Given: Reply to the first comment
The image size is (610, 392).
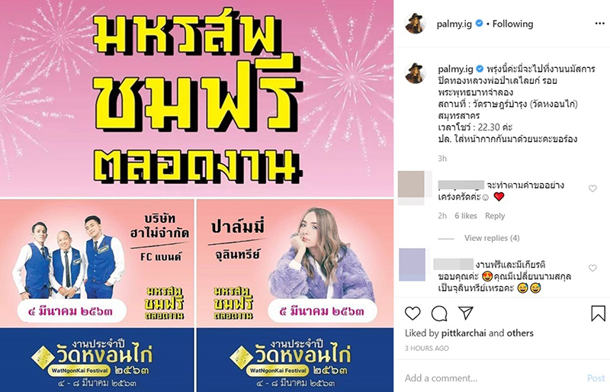Looking at the screenshot, I should click(x=495, y=216).
